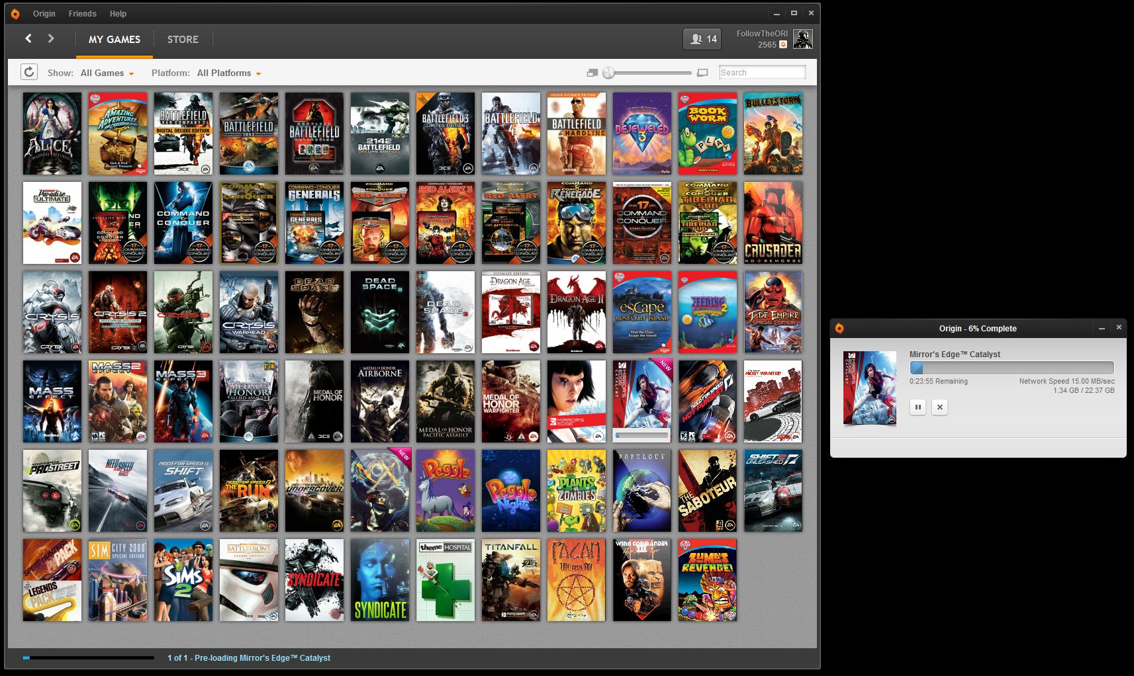Click the FollowTheORI username
1134x676 pixels.
(762, 34)
